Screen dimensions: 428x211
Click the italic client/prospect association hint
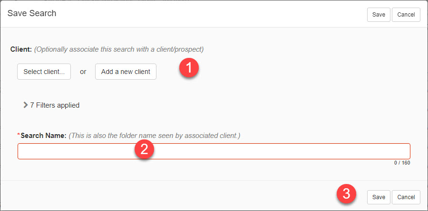119,50
